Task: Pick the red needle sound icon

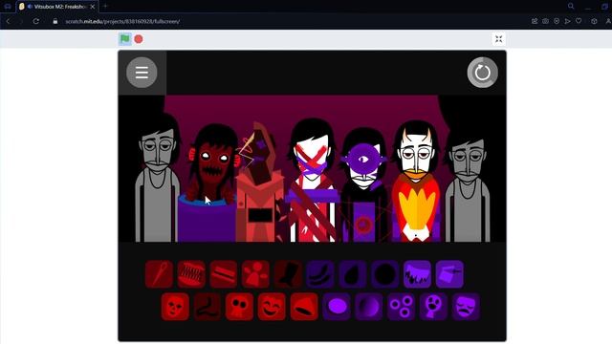Action: pos(160,274)
